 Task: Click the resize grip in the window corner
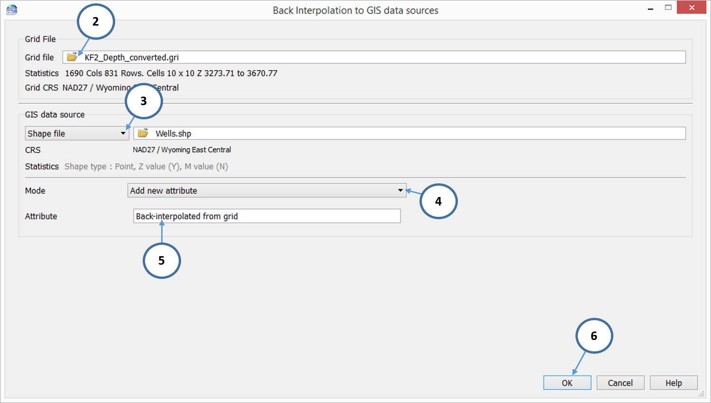(x=701, y=394)
